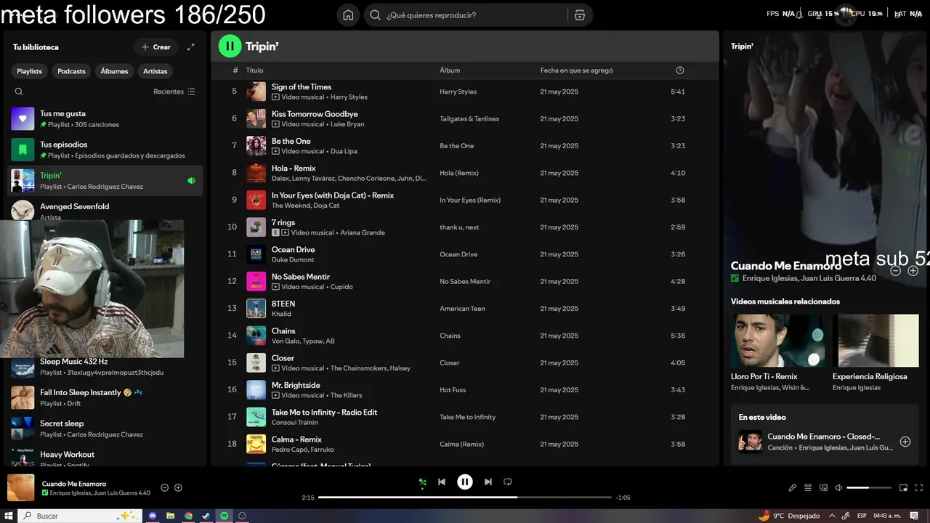
Task: Toggle repeat in player controls
Action: pos(508,482)
